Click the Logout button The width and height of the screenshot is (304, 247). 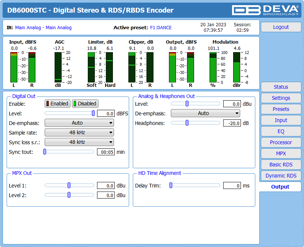pyautogui.click(x=281, y=27)
